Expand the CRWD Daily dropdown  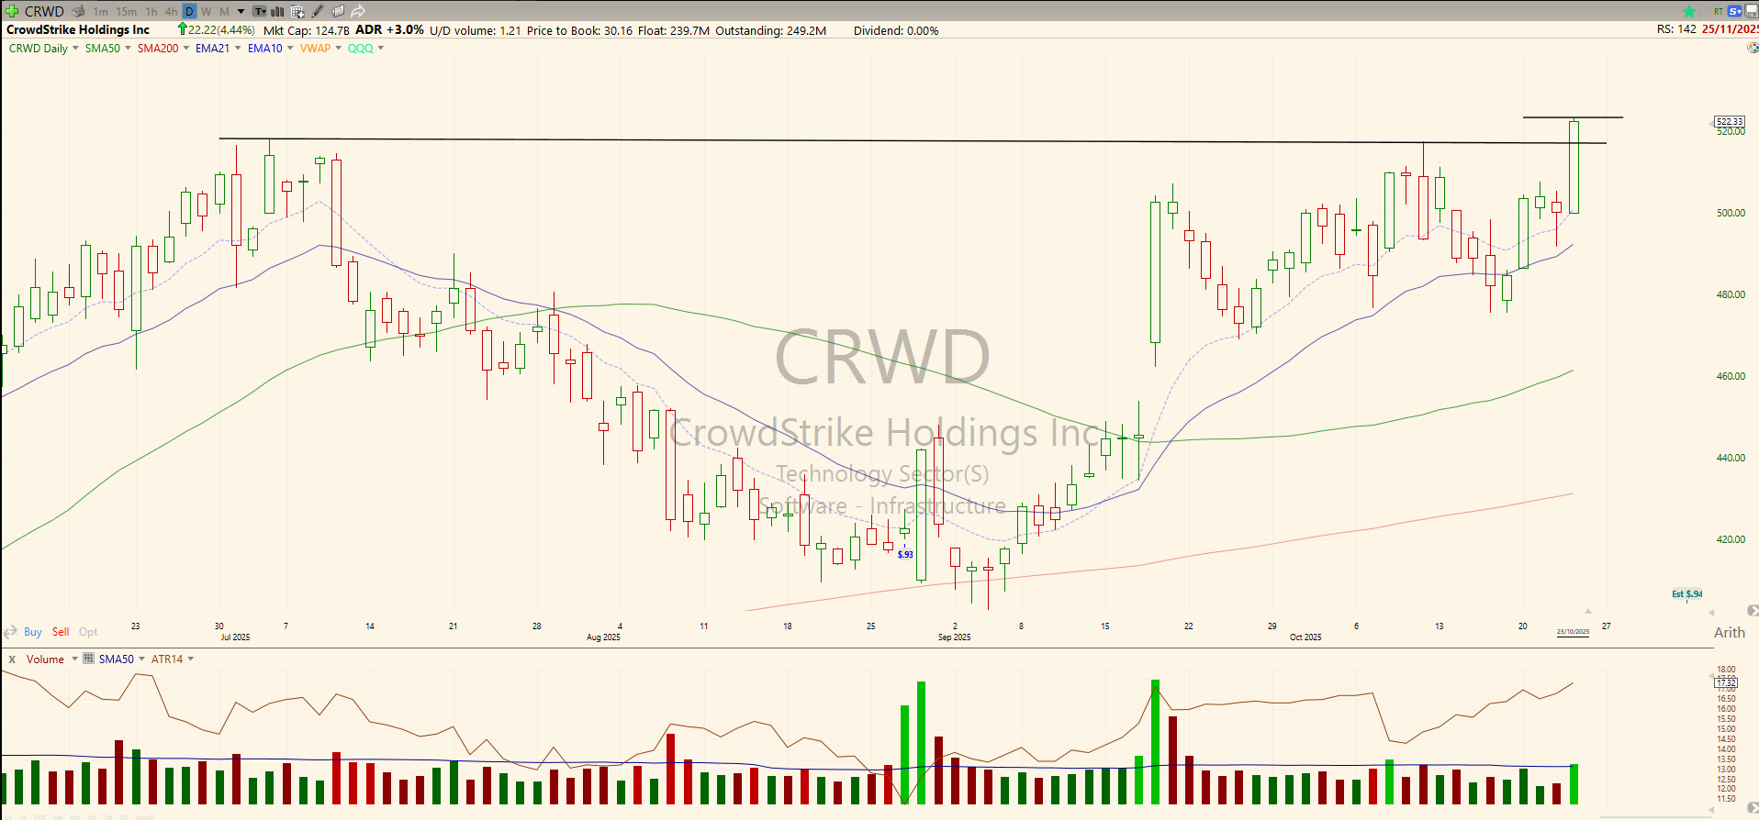(75, 49)
